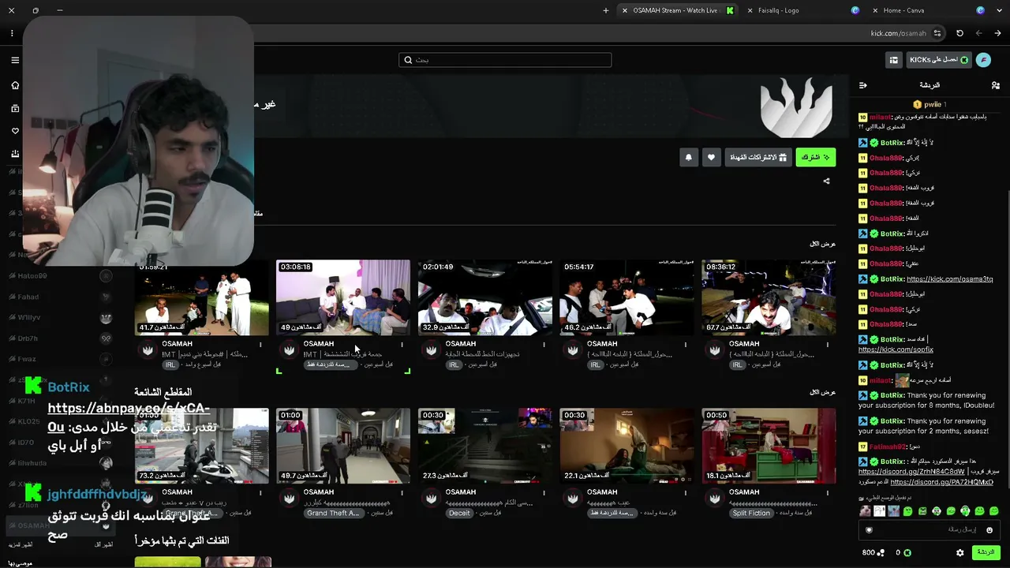Reload the page with the refresh icon
The image size is (1010, 568).
[x=959, y=33]
